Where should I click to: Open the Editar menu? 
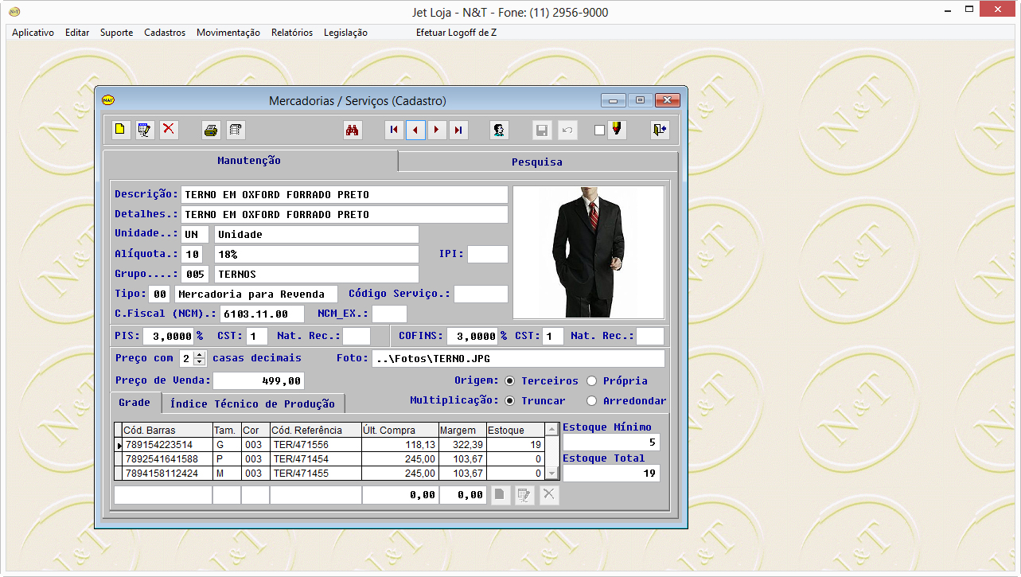[x=77, y=33]
